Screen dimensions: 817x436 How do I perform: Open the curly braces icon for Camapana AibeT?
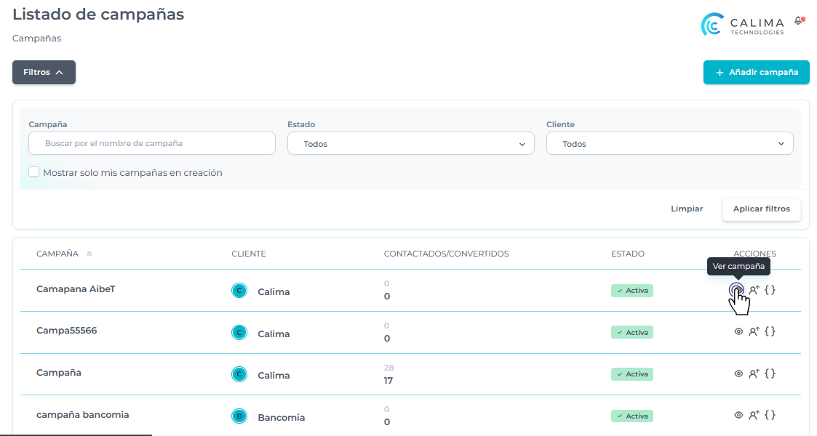(770, 289)
